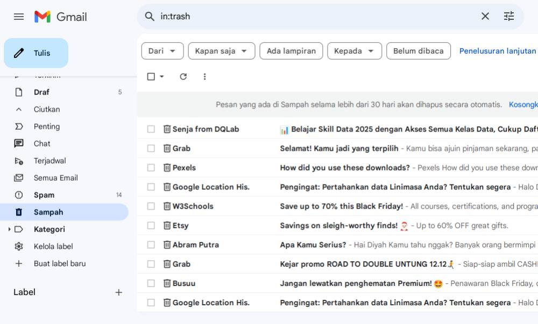The height and width of the screenshot is (324, 538).
Task: Select the Senja from DQLab email checkbox
Action: coord(151,129)
